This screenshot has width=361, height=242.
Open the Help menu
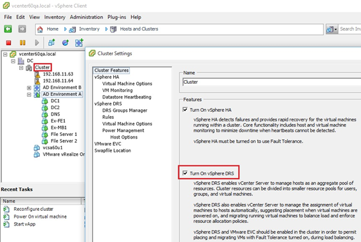(x=136, y=17)
